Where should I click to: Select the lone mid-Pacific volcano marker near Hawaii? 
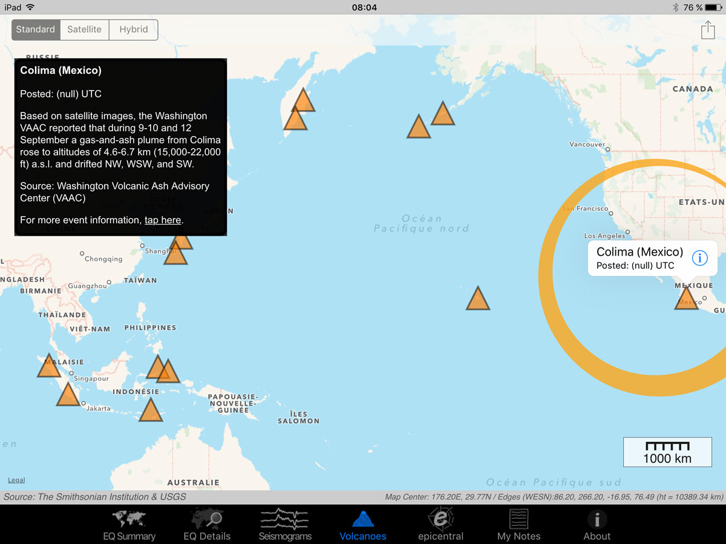point(478,299)
